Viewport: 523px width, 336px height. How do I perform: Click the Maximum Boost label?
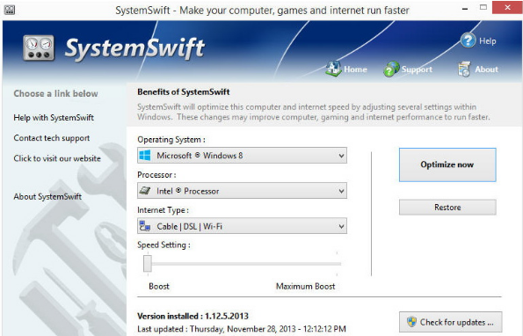point(306,286)
